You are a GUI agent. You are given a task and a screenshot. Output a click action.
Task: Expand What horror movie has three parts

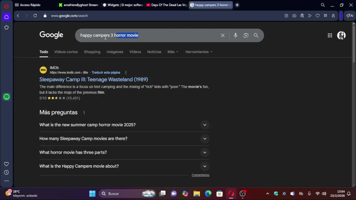pos(124,152)
